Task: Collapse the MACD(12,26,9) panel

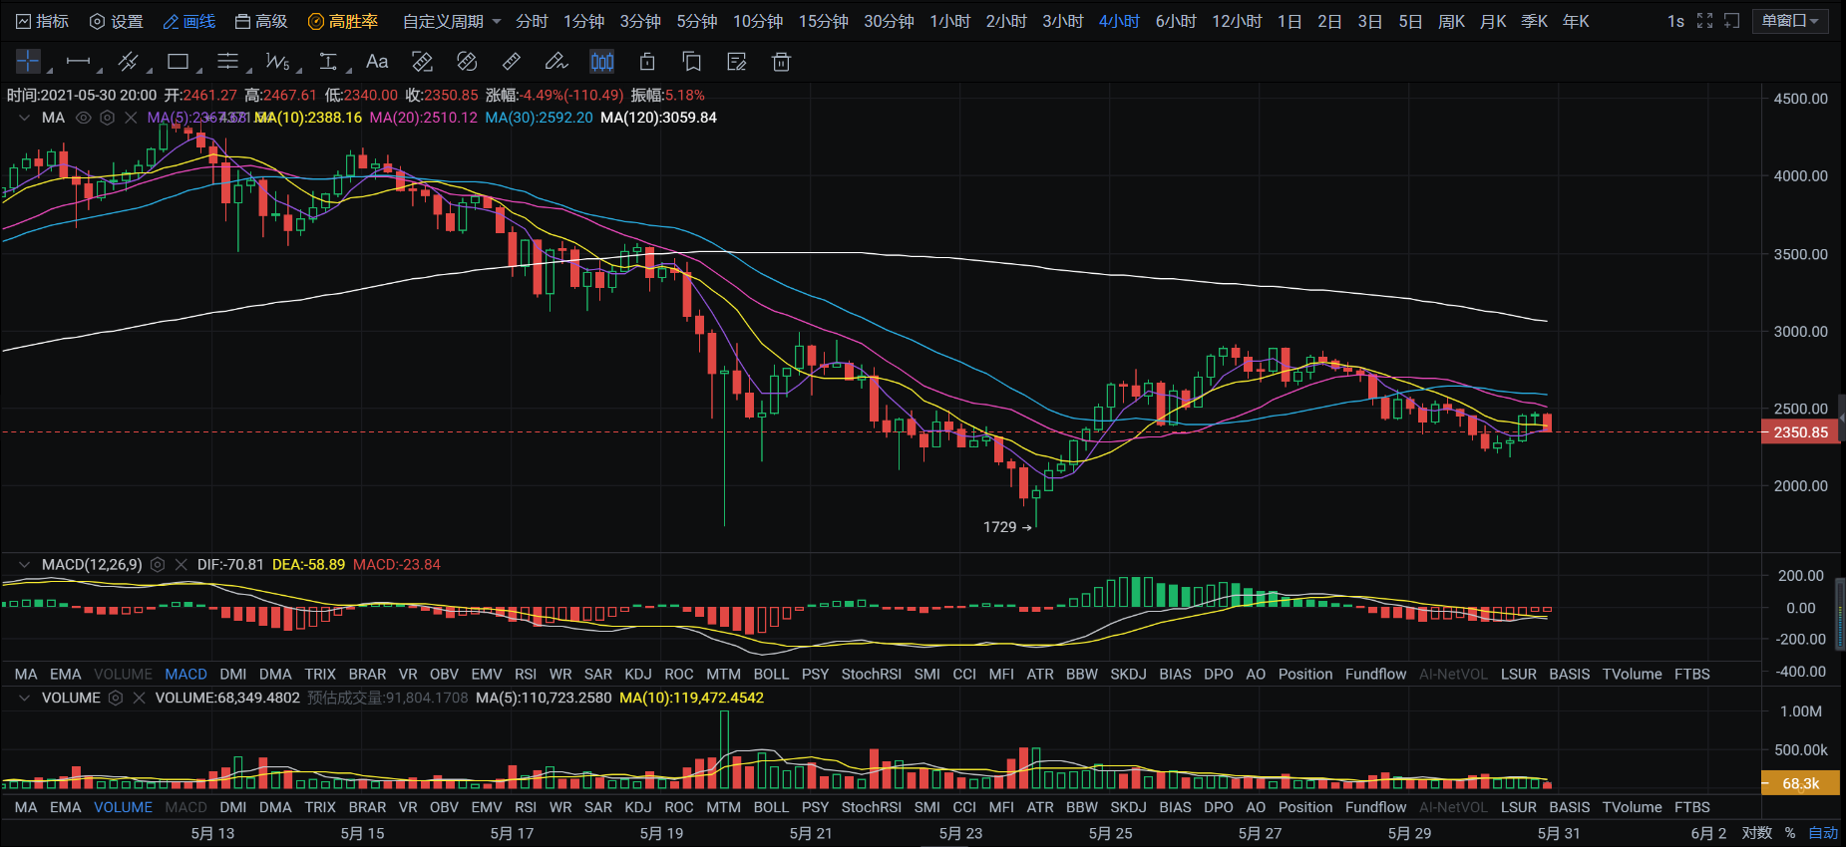Action: [x=24, y=564]
